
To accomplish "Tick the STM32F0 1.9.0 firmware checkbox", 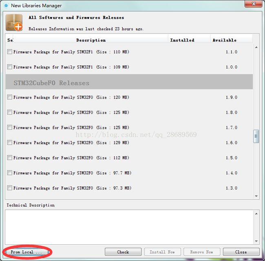I will tap(10, 97).
